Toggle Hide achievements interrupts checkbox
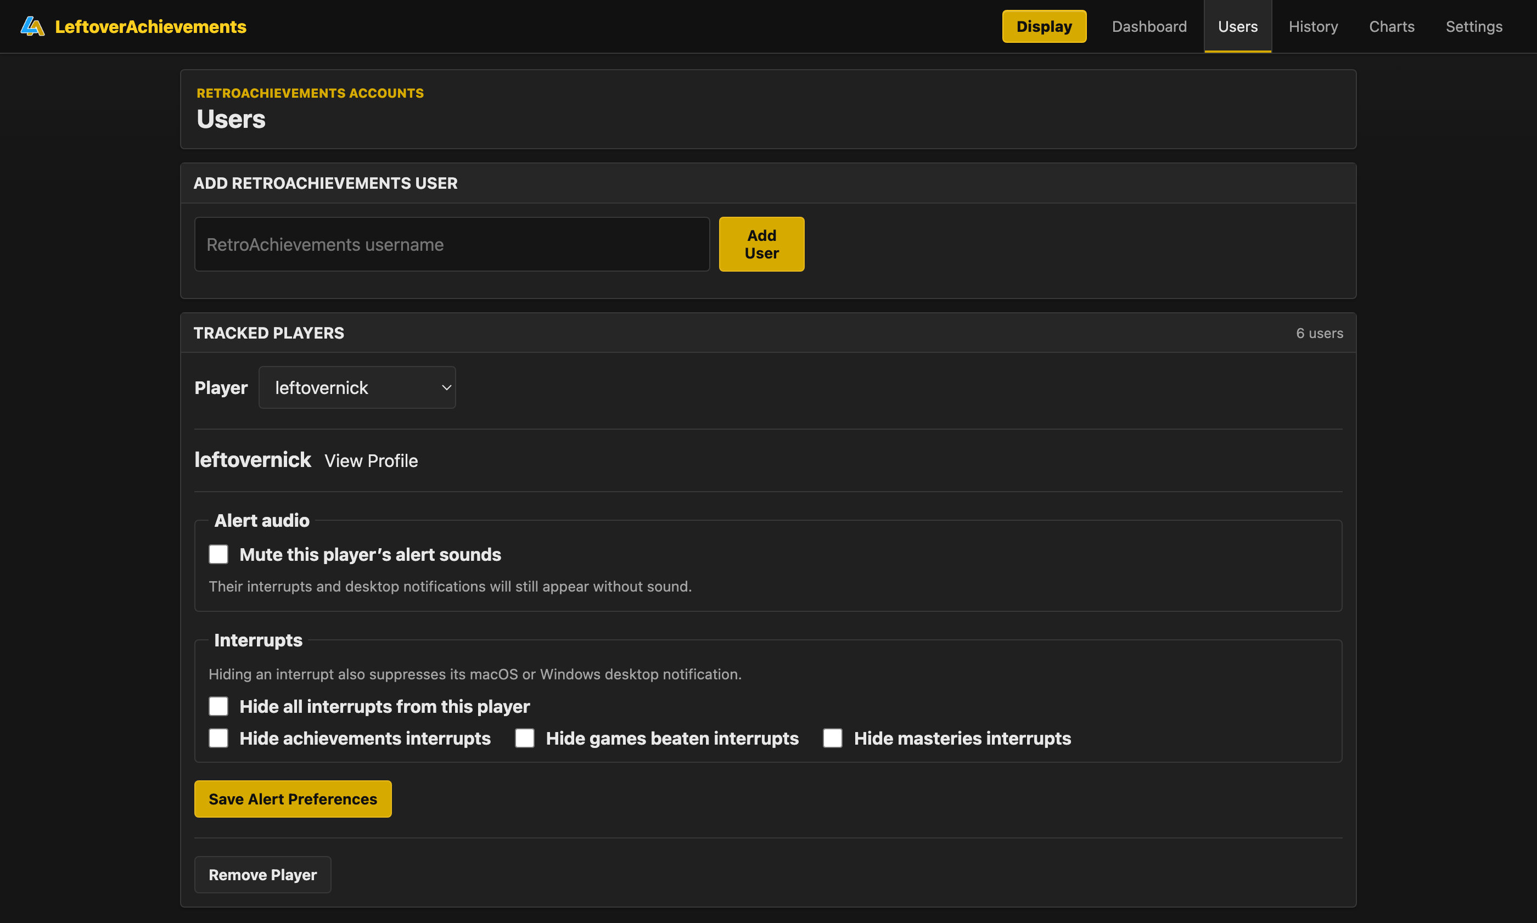Screen dimensions: 1537x923 [218, 738]
